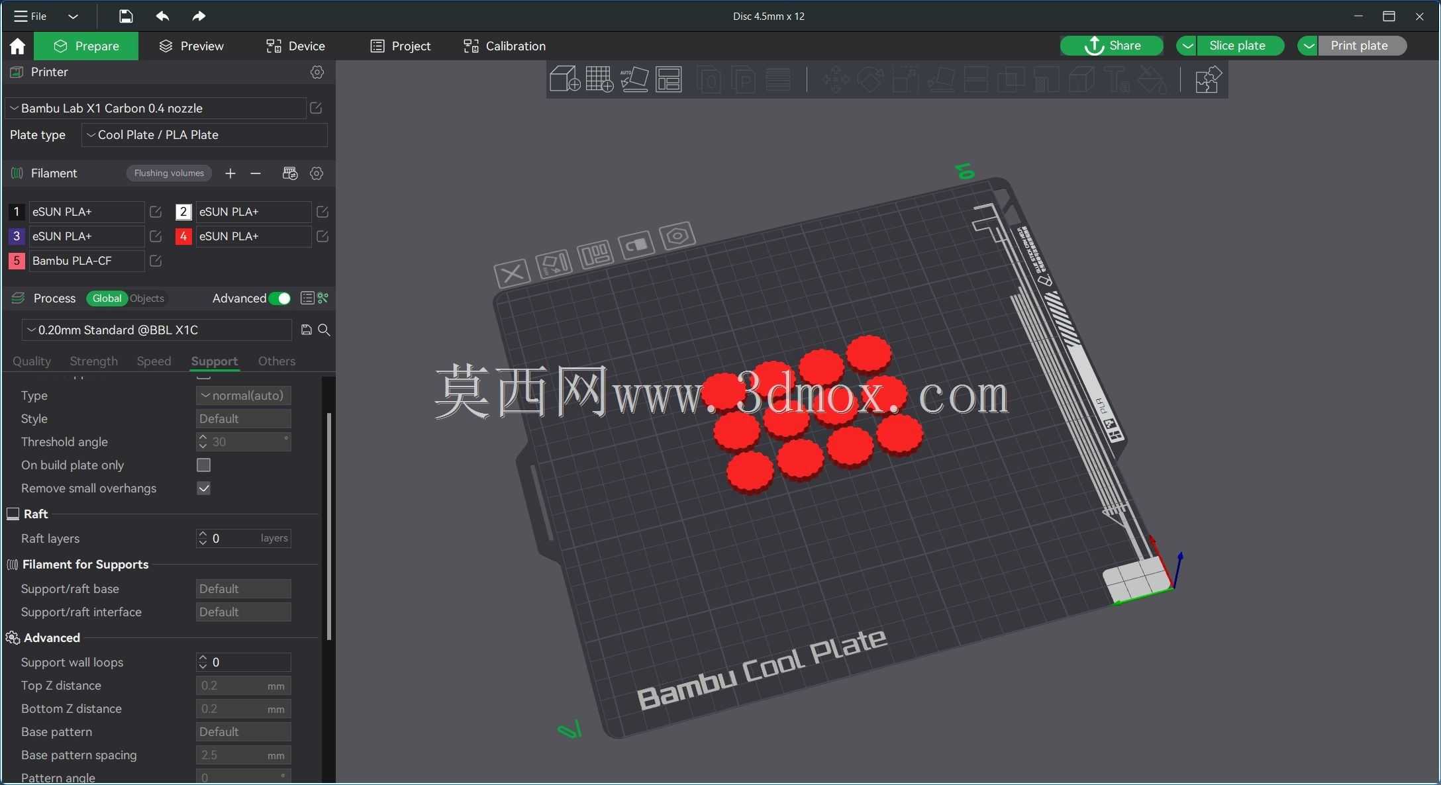Open the Slice plate dropdown arrow
The height and width of the screenshot is (785, 1441).
pyautogui.click(x=1187, y=46)
